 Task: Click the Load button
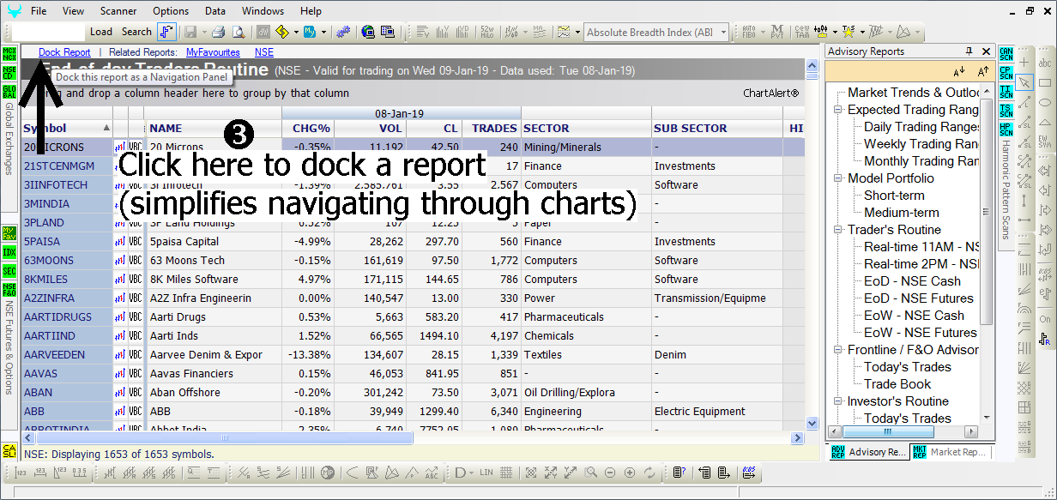(x=101, y=32)
